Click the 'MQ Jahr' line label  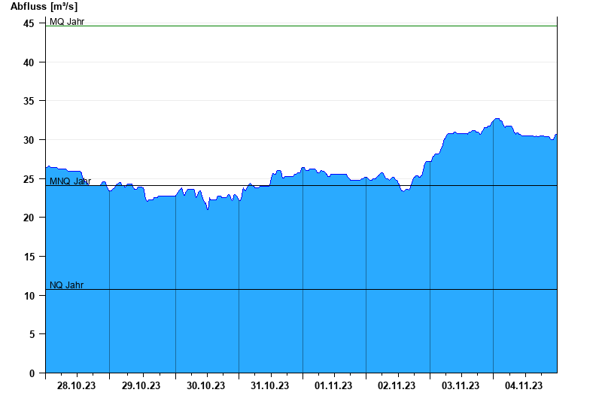pos(67,22)
